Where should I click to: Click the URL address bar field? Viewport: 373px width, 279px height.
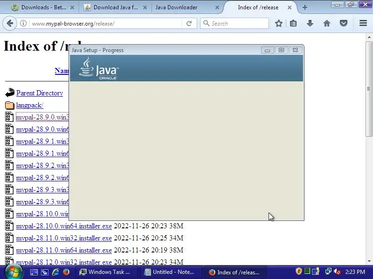click(x=106, y=24)
